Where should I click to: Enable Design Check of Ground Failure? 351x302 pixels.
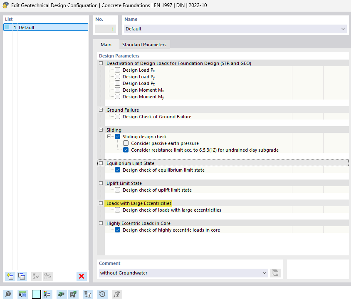[118, 117]
